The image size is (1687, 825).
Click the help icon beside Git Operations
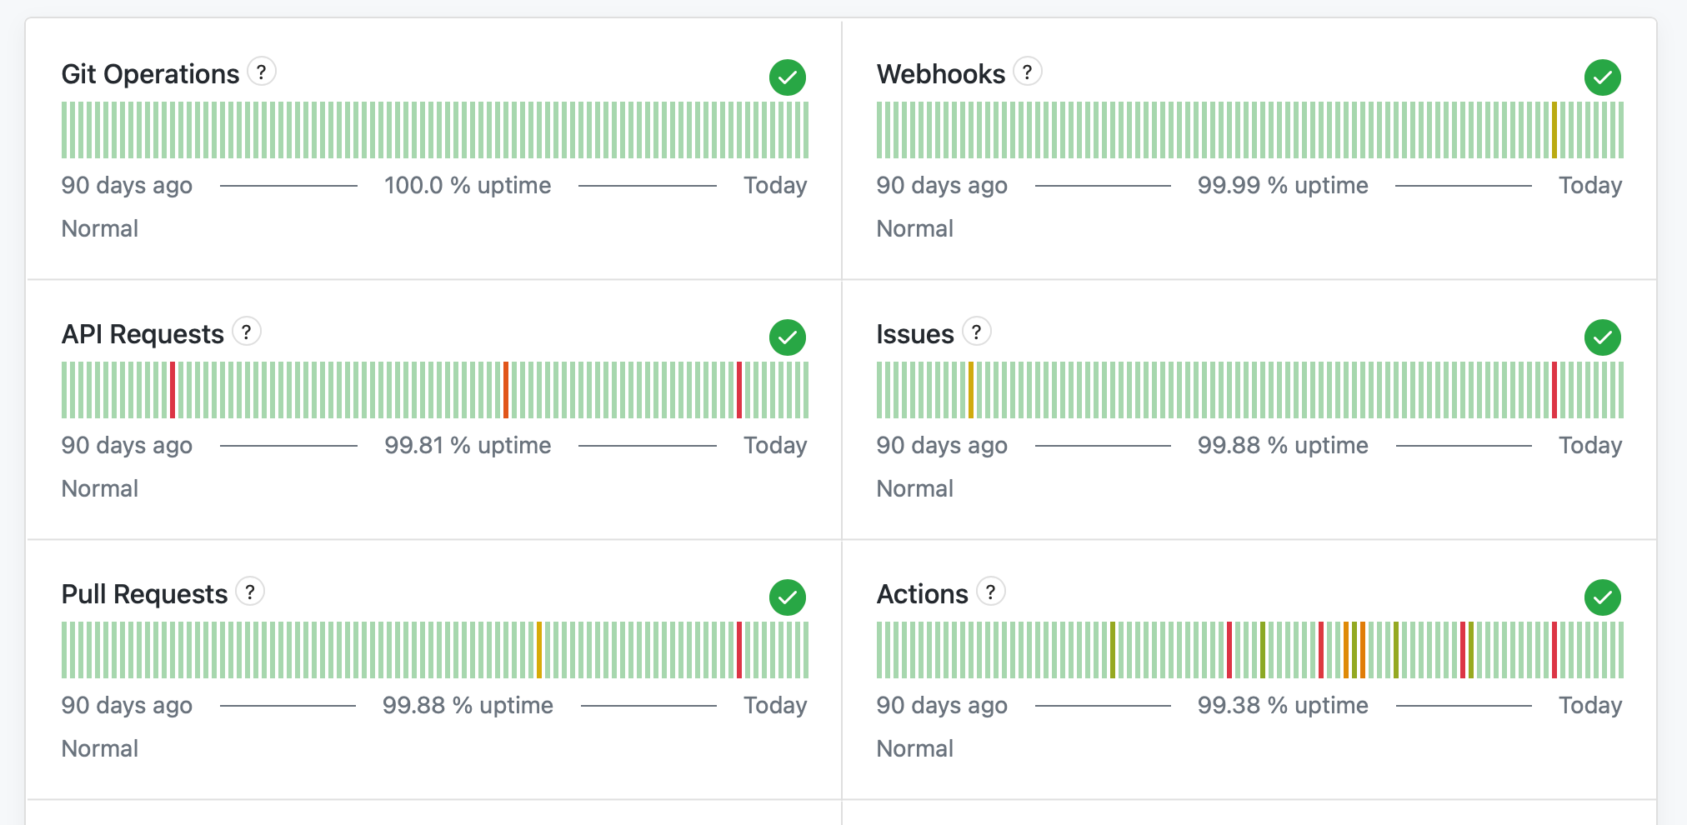(x=262, y=72)
